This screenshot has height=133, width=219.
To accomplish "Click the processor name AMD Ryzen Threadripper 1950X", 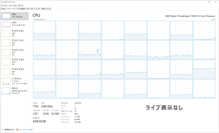I will click(190, 16).
